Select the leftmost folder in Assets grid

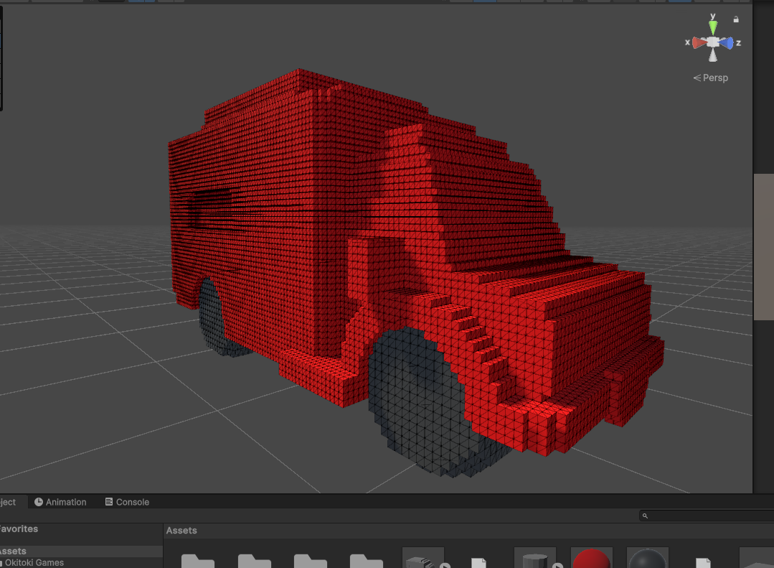[x=198, y=560]
